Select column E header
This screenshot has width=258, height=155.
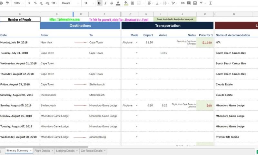104,14
